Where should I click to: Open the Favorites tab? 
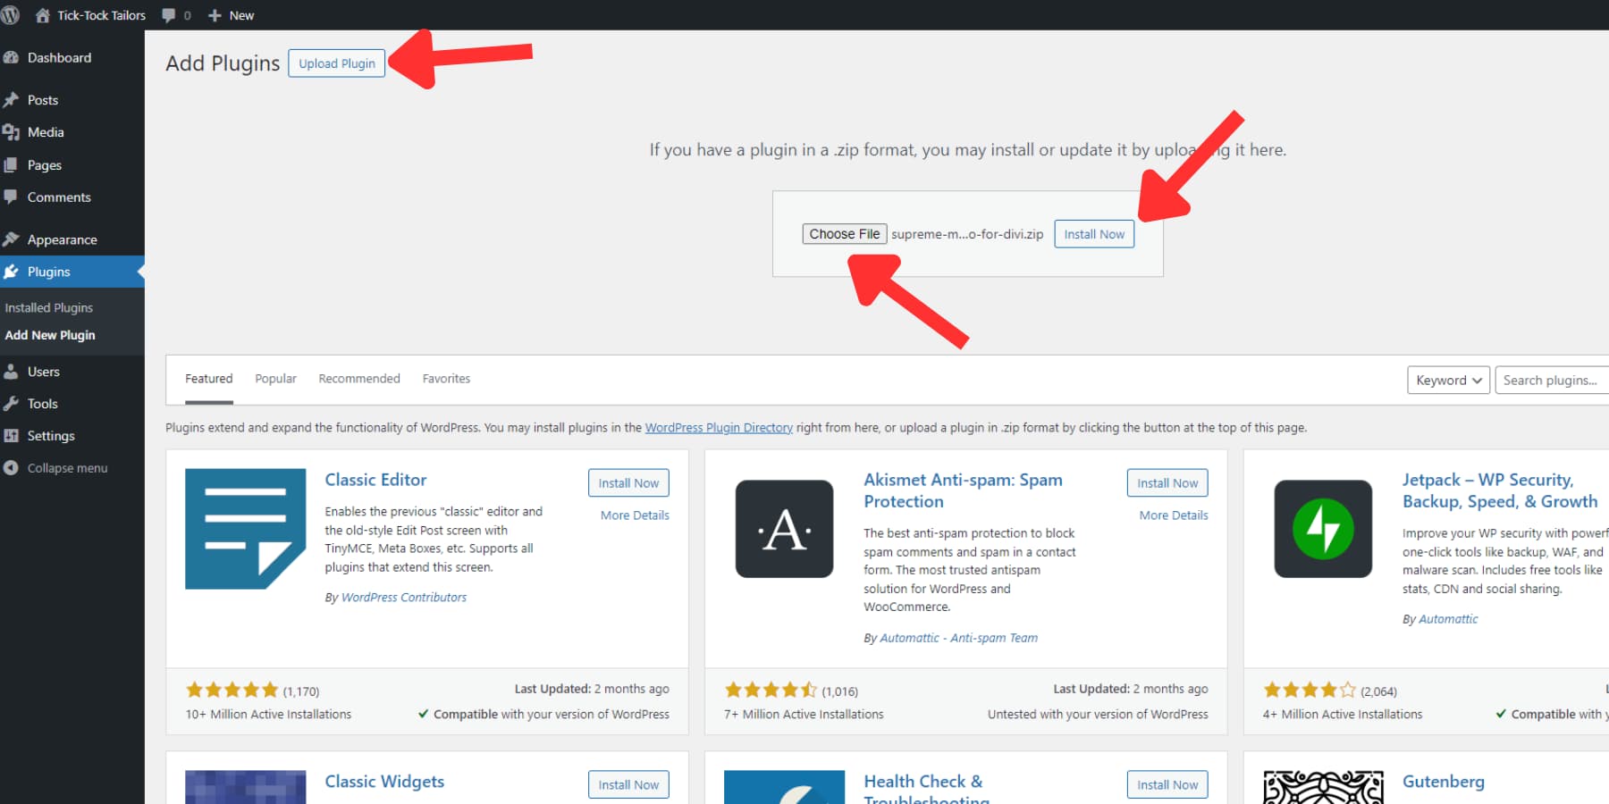coord(446,379)
